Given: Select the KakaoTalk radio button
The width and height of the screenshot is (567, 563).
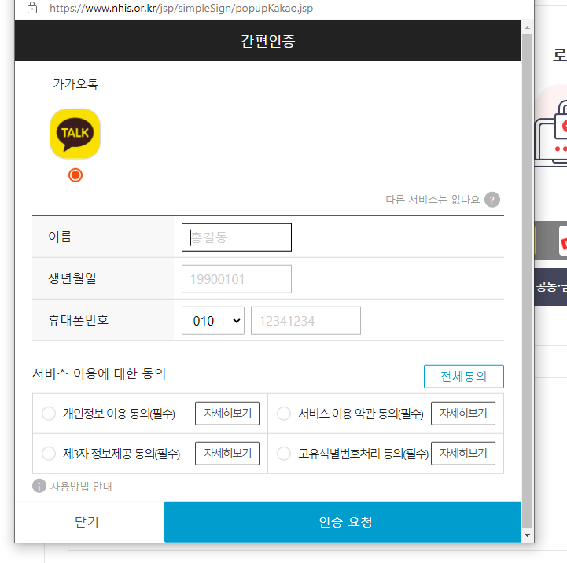Looking at the screenshot, I should pos(75,175).
